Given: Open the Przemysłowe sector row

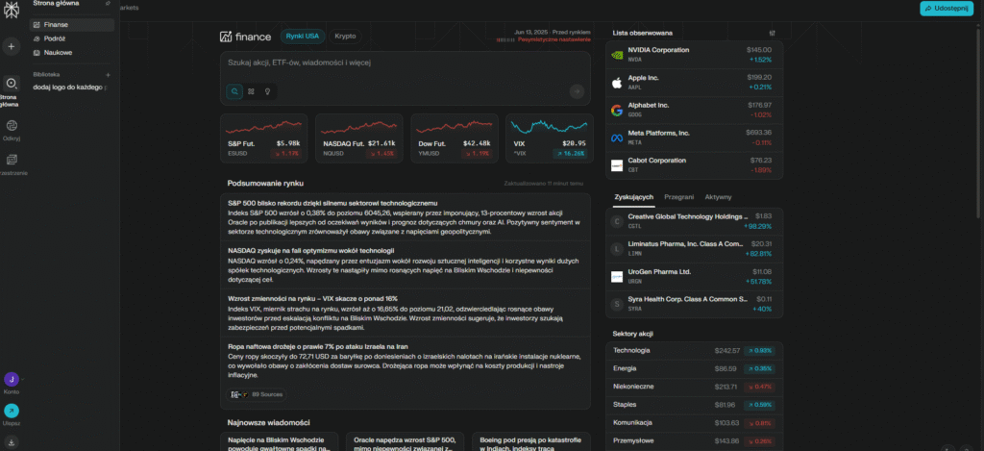Looking at the screenshot, I should coord(694,441).
